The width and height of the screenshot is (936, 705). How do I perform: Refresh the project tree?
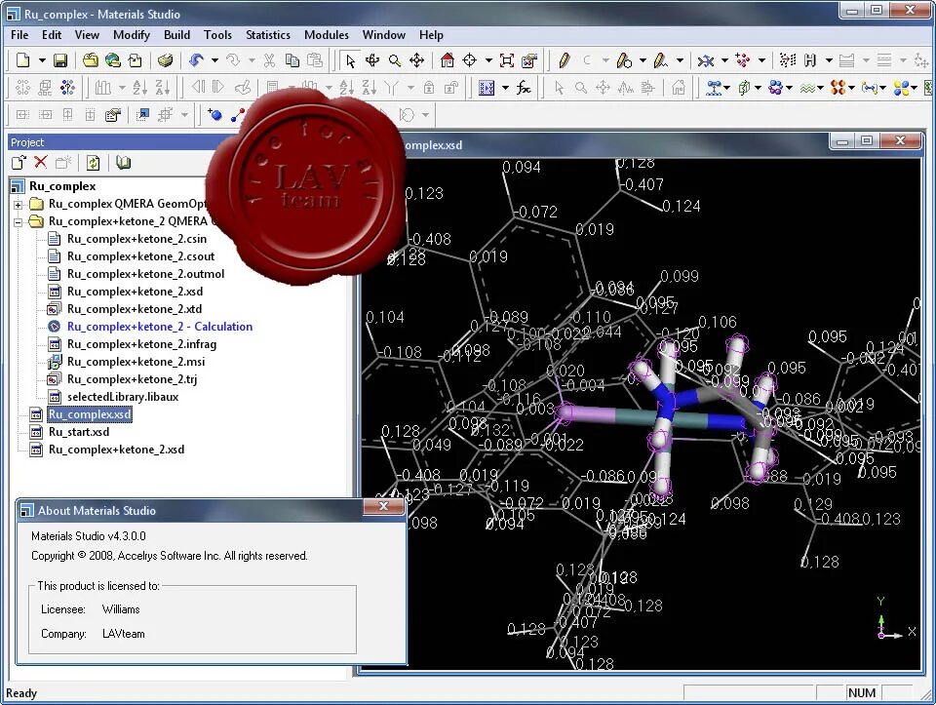pos(93,163)
